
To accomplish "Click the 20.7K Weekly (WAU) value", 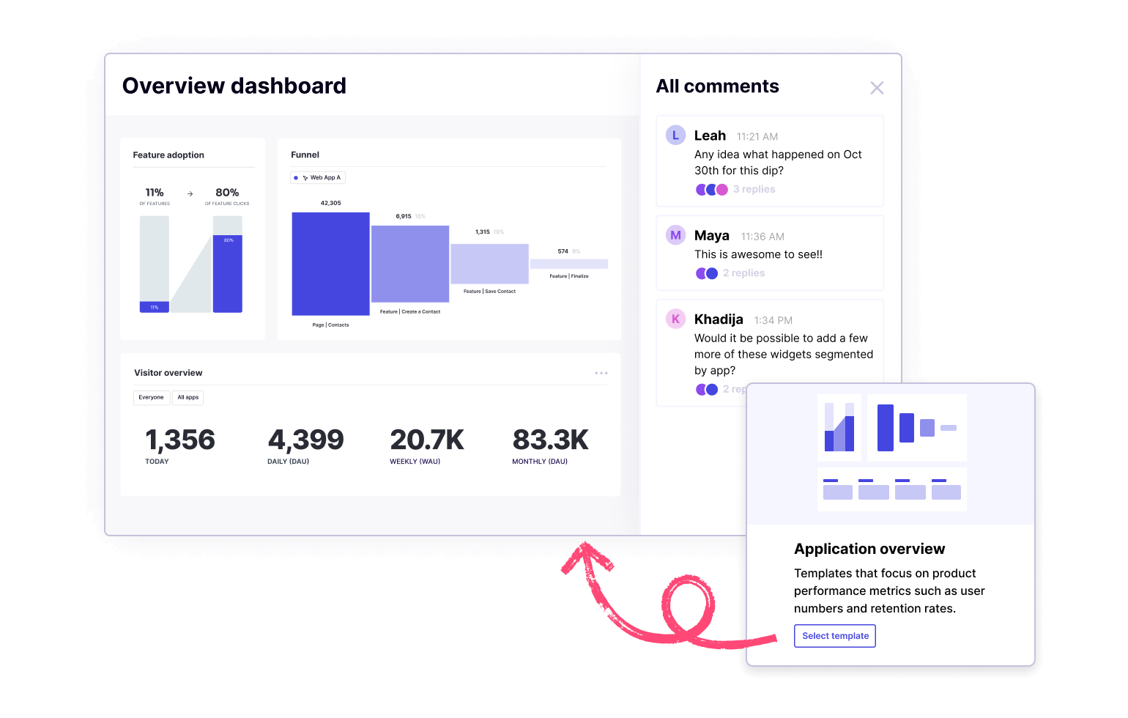I will point(427,440).
